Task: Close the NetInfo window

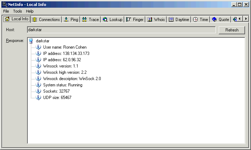Action: point(246,5)
